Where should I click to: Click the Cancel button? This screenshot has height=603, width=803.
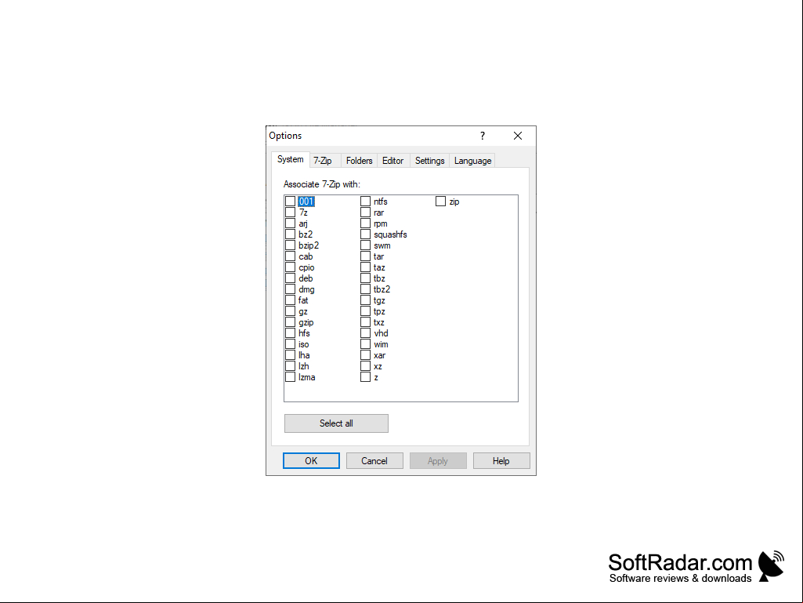click(x=374, y=461)
